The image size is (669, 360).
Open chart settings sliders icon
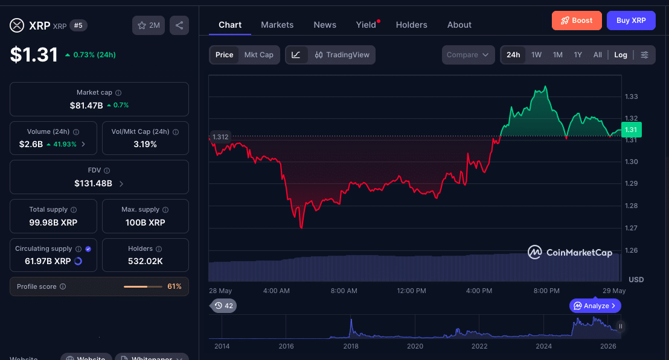click(x=645, y=55)
